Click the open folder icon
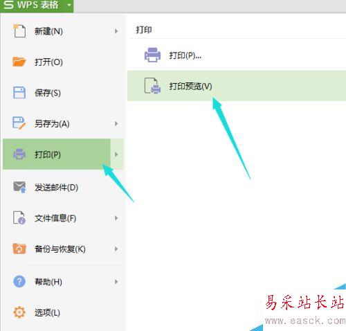 click(19, 62)
